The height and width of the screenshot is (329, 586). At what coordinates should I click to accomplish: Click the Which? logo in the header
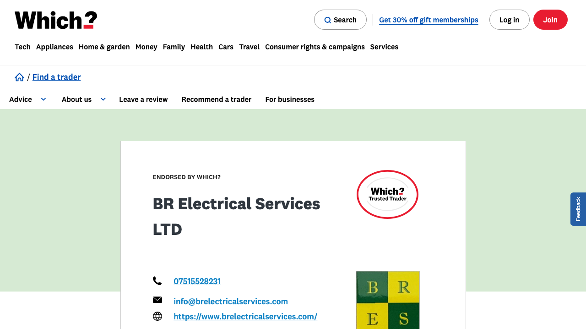[x=55, y=20]
